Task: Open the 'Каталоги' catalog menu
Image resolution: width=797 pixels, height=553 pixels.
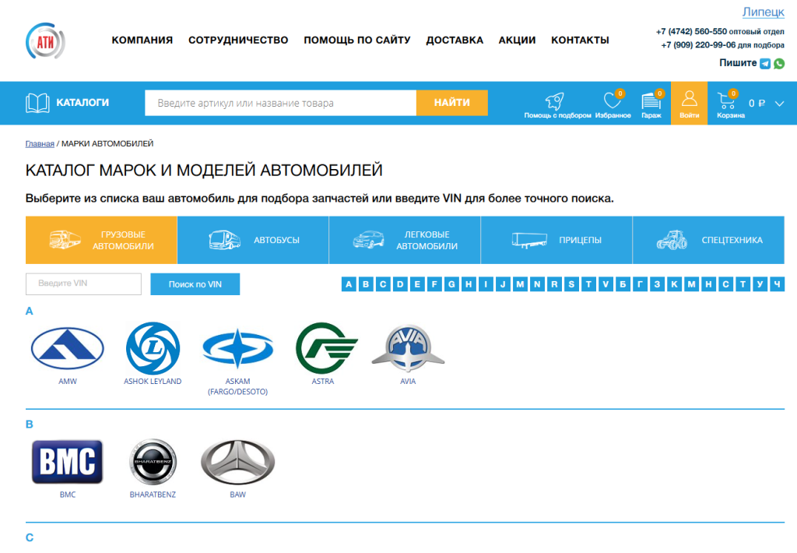Action: 68,103
